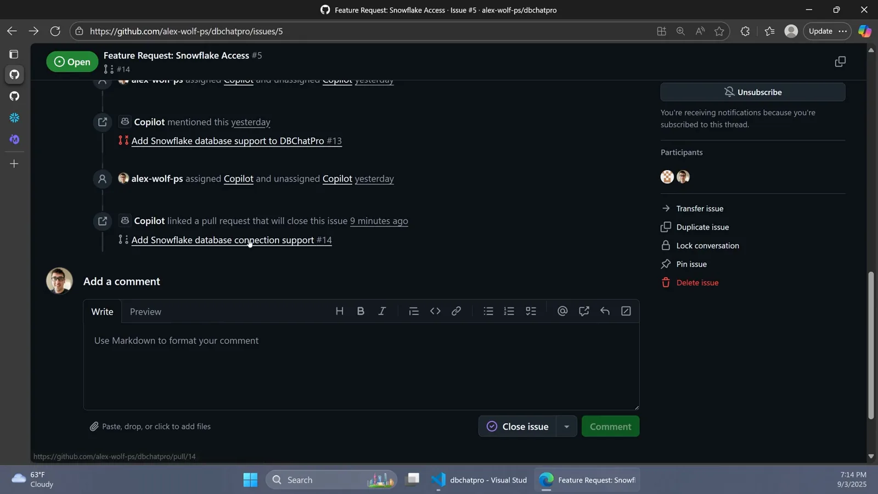
Task: Refresh the GitHub page
Action: coord(55,31)
